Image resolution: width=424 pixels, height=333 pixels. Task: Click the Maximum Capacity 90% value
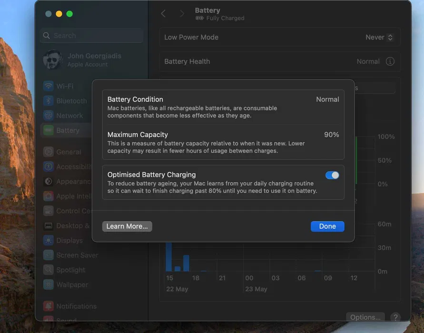(x=332, y=134)
